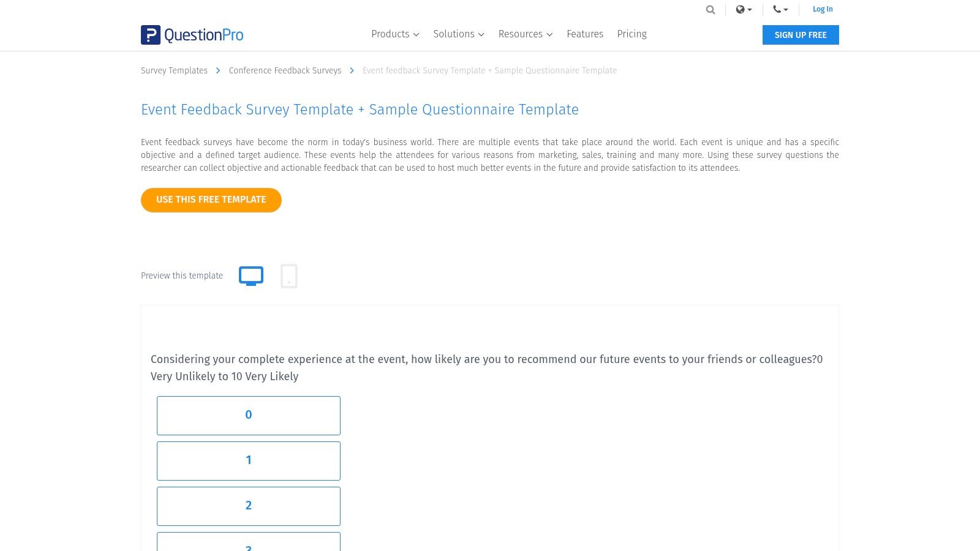Open the Solutions menu
This screenshot has height=551, width=980.
(x=458, y=34)
